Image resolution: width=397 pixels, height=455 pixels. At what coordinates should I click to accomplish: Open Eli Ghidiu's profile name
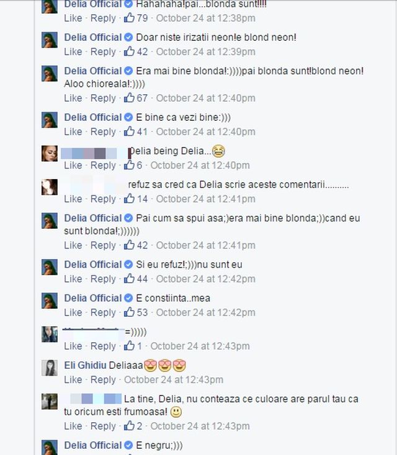pos(85,365)
